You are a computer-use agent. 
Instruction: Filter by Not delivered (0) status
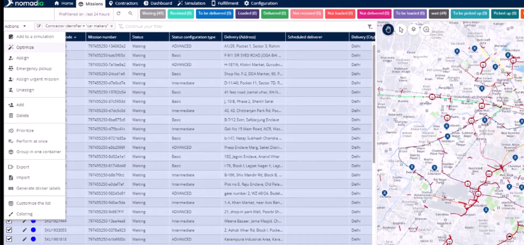374,13
